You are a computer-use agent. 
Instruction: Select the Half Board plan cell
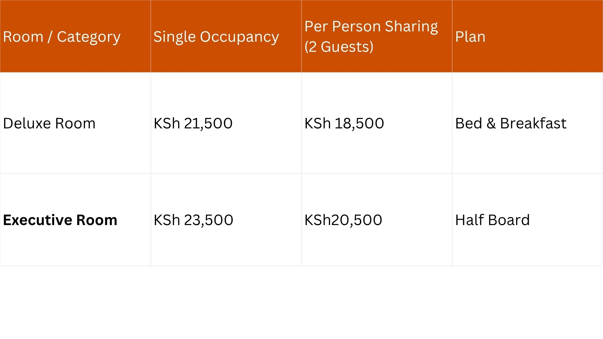492,220
